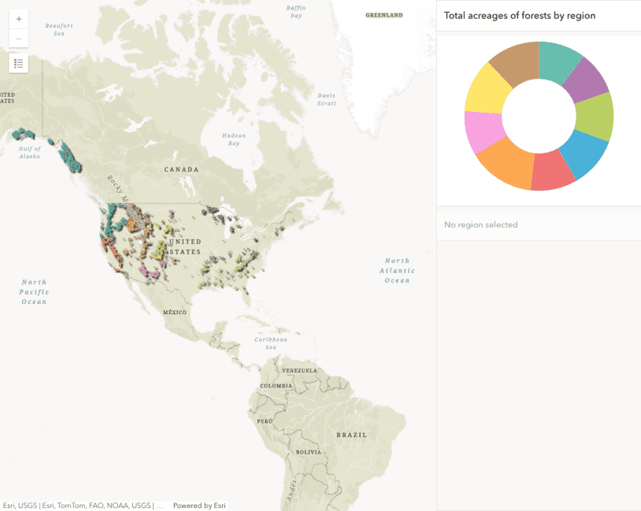Image resolution: width=641 pixels, height=511 pixels.
Task: Click the COLOMBIA label
Action: tap(276, 386)
